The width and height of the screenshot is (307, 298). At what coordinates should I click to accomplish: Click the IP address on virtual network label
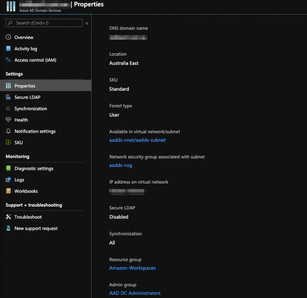(139, 182)
